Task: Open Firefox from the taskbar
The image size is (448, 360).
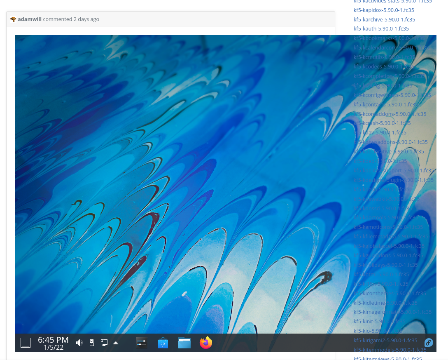Action: [205, 342]
